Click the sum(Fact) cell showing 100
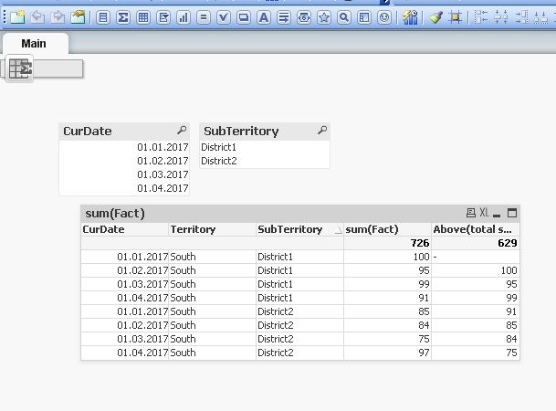This screenshot has width=556, height=411. tap(387, 257)
